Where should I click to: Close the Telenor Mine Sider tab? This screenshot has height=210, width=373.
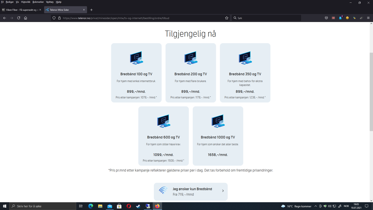click(x=84, y=10)
